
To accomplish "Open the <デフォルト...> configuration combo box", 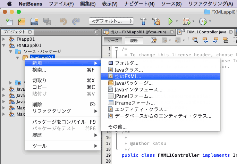I will click(x=111, y=21).
